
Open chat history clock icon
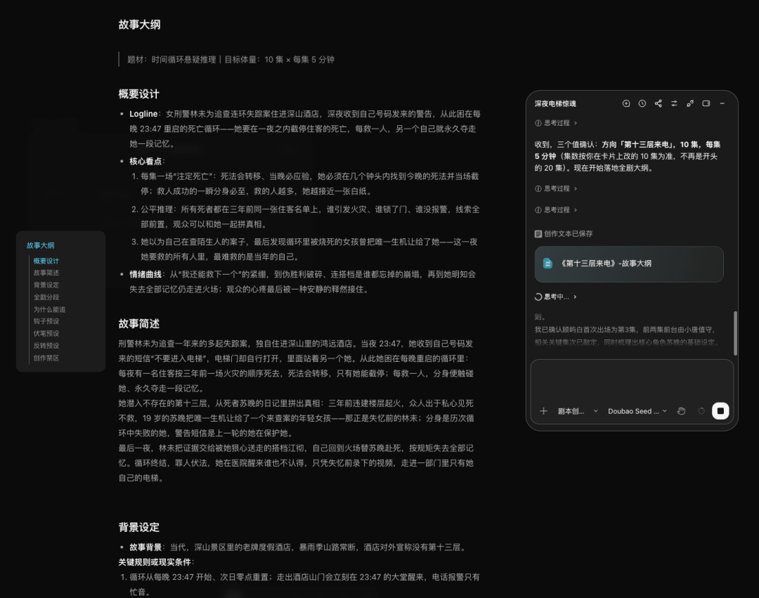(642, 103)
